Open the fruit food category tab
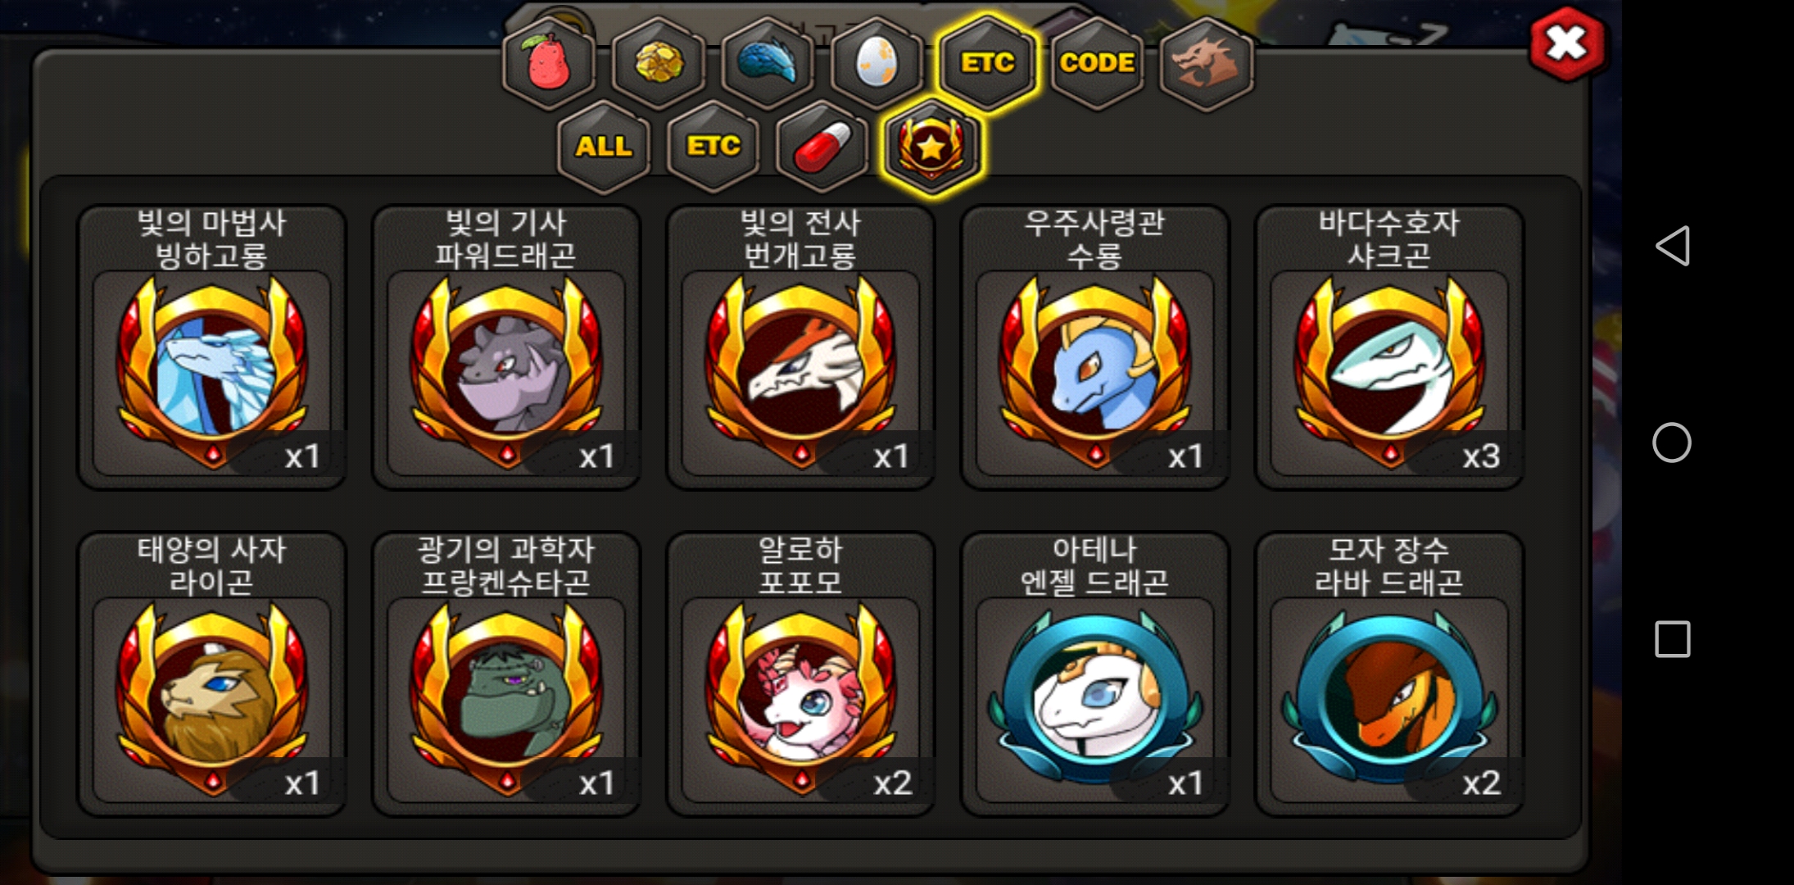The image size is (1794, 885). (549, 64)
